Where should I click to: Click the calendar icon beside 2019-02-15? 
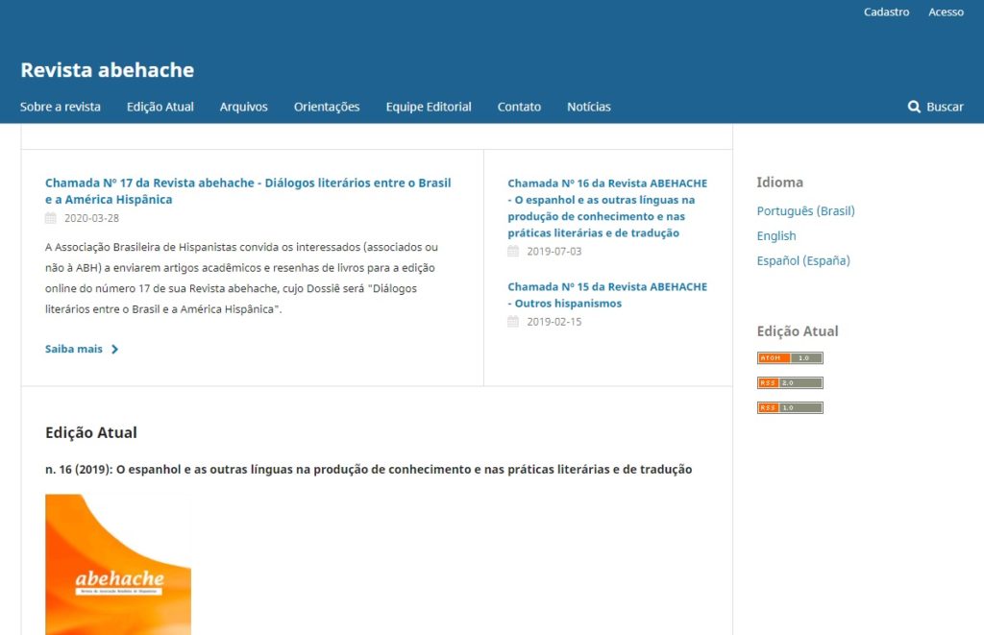point(513,322)
